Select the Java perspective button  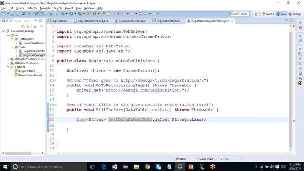pos(282,14)
